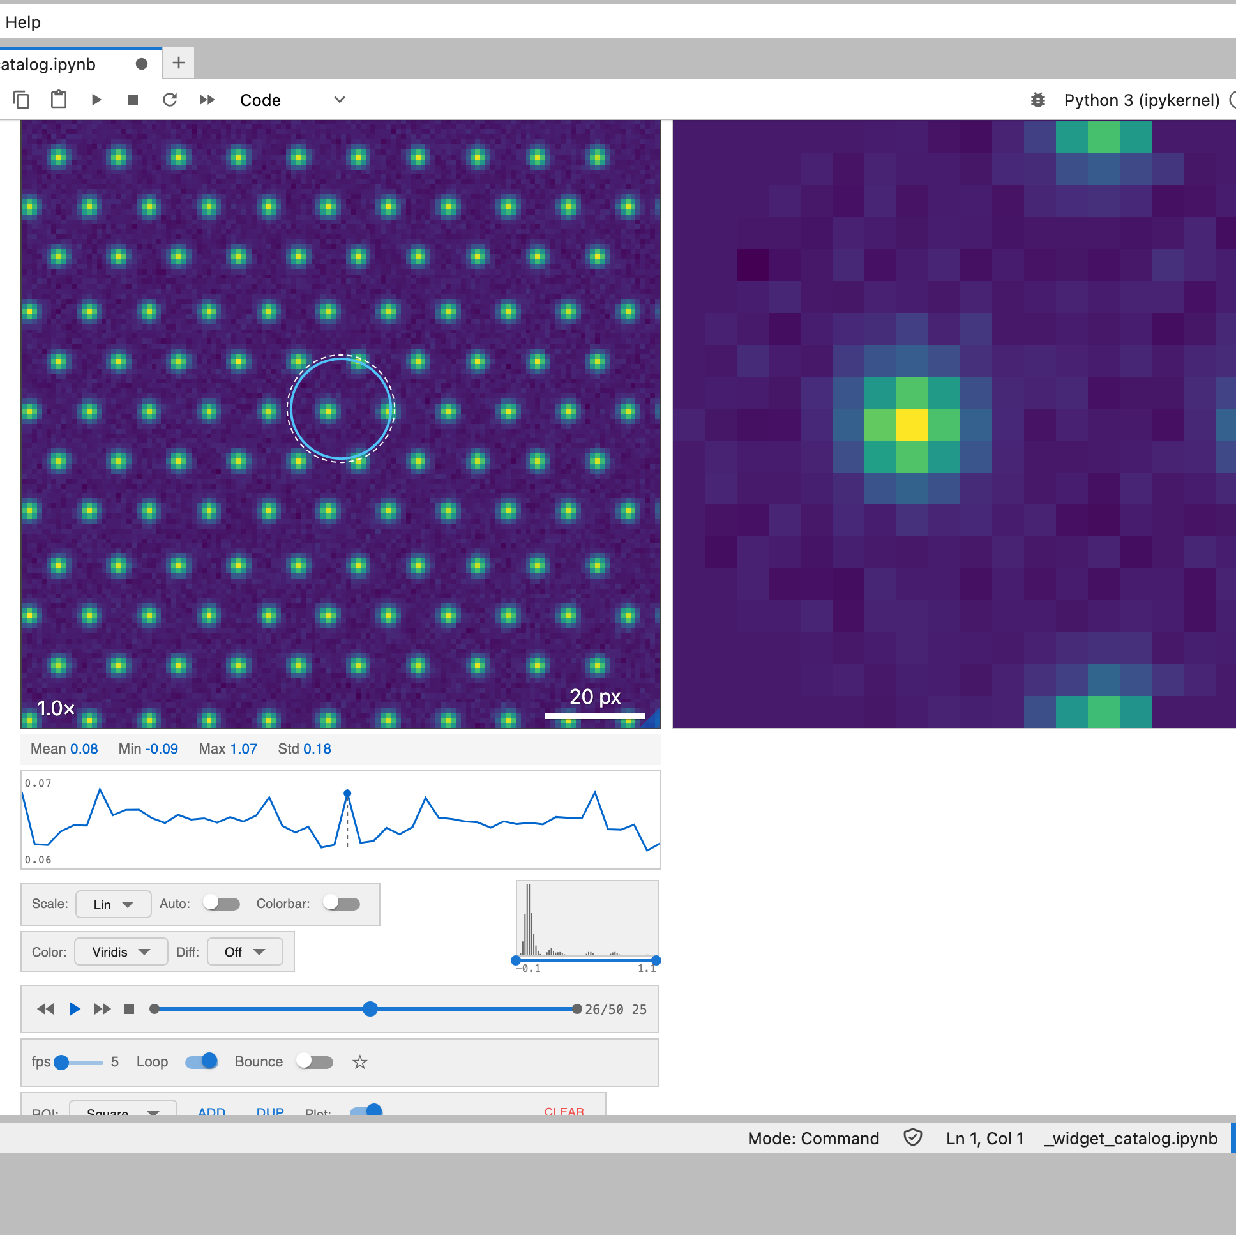1236x1235 pixels.
Task: Click the star bookmark icon
Action: click(359, 1063)
